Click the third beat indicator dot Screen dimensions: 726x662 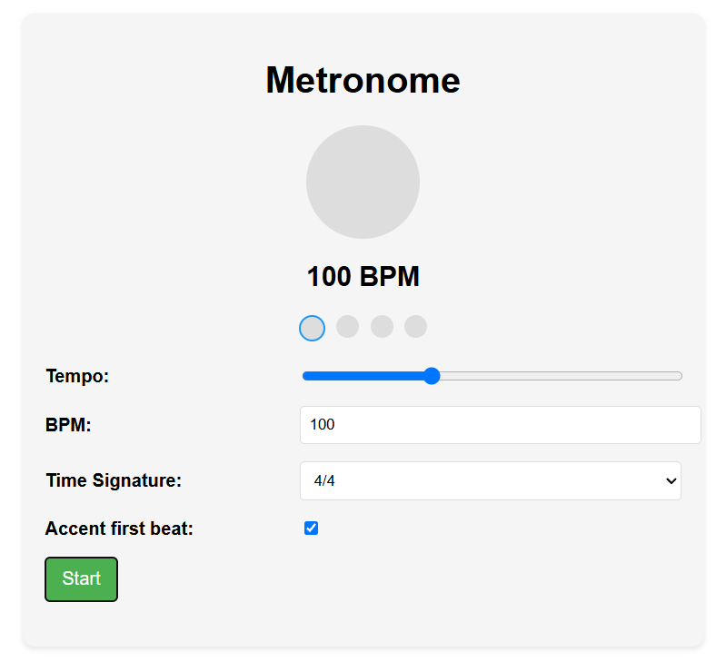[382, 327]
